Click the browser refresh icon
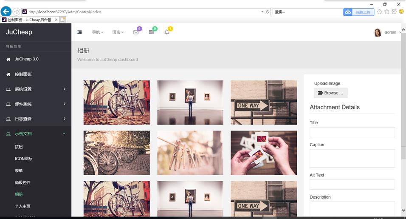Viewport: 406px width, 219px height. (x=267, y=12)
